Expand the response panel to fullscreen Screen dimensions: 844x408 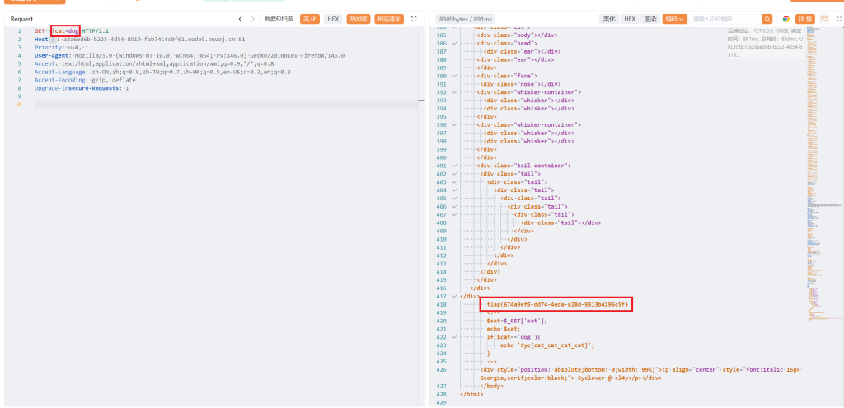[837, 19]
